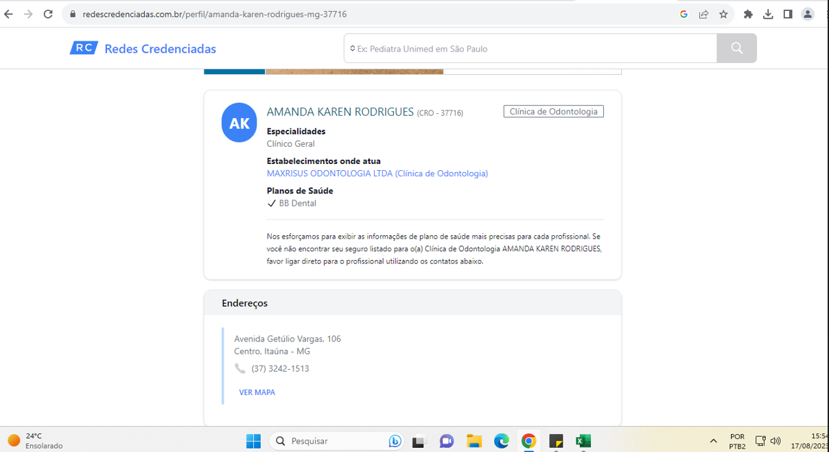Click the BB Dental plan entry
The width and height of the screenshot is (829, 452).
click(292, 203)
